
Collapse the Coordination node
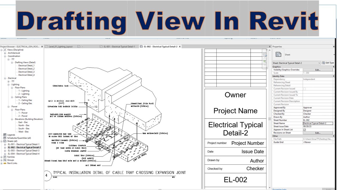(5, 56)
